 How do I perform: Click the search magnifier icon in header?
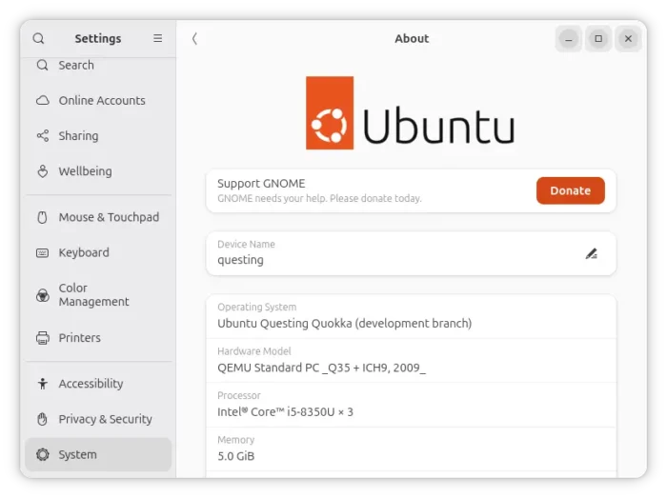pos(38,39)
